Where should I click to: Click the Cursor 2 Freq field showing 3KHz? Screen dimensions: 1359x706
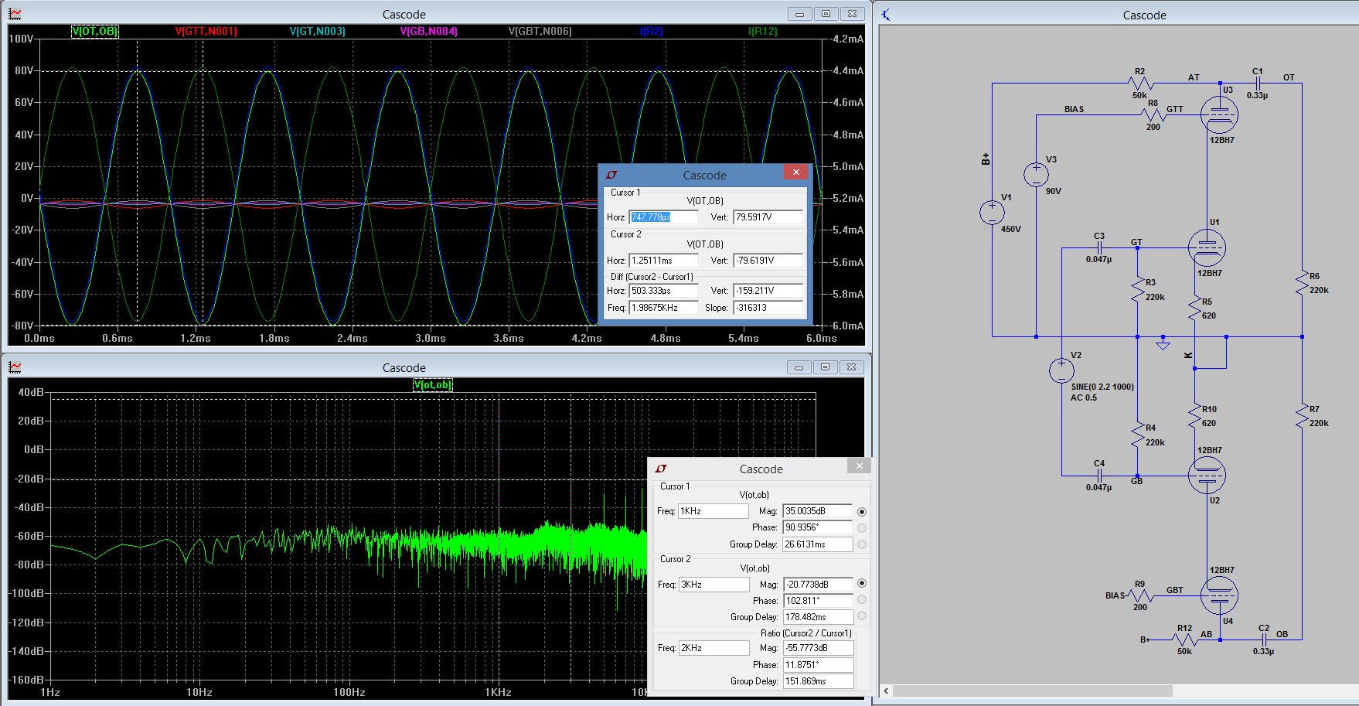coord(714,585)
